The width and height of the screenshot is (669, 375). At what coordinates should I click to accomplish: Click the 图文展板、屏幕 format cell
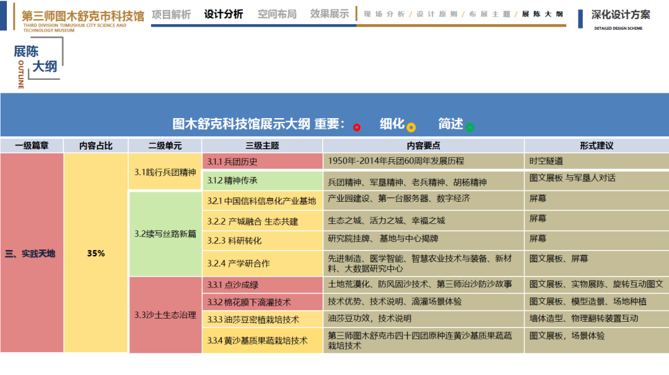click(597, 263)
